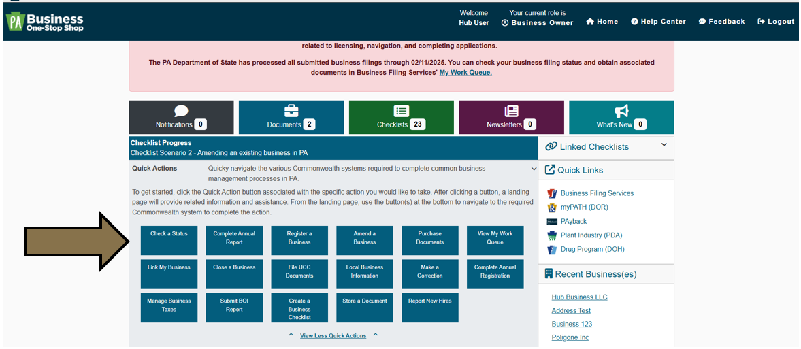Click the Drug Program keystone icon

pos(552,250)
